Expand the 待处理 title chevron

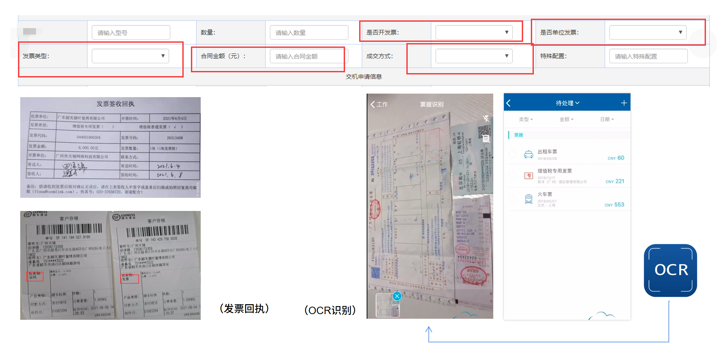(x=578, y=103)
